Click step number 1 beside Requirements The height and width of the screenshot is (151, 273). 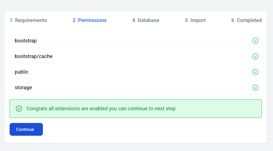tap(11, 20)
